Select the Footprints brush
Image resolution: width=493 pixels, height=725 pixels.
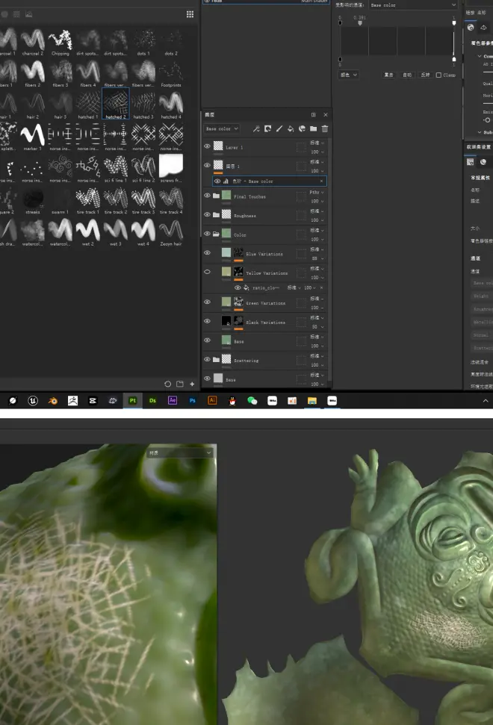[x=171, y=73]
